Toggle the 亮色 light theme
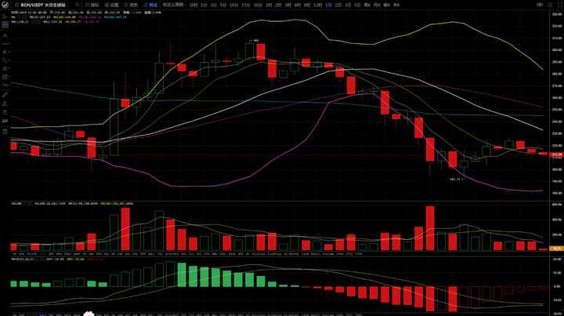The width and height of the screenshot is (564, 316). 131,5
